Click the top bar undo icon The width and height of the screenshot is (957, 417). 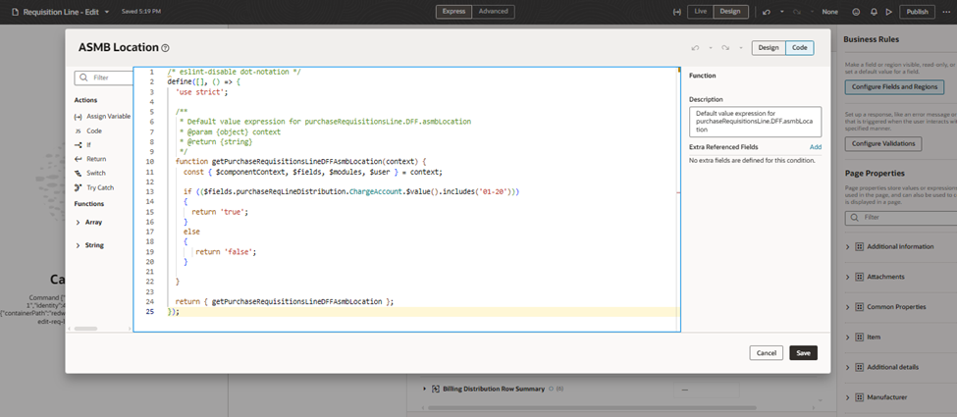767,12
